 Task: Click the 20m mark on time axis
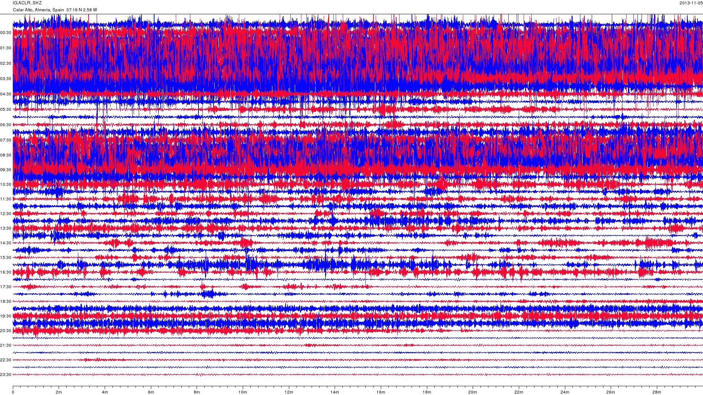(x=473, y=392)
